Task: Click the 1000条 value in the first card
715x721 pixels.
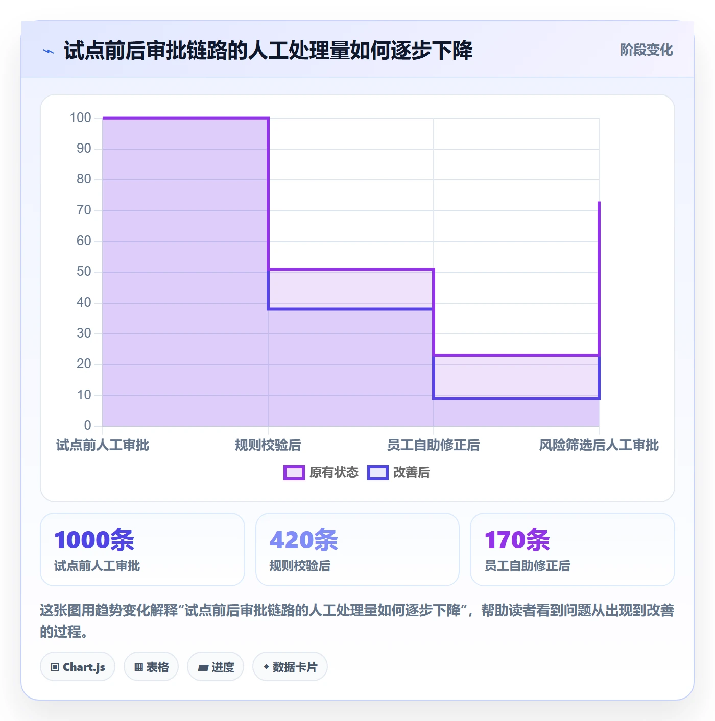Action: (x=94, y=540)
